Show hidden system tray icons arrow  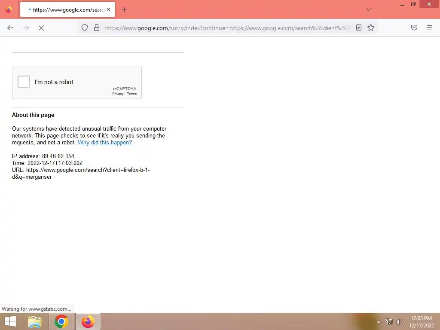tap(379, 322)
